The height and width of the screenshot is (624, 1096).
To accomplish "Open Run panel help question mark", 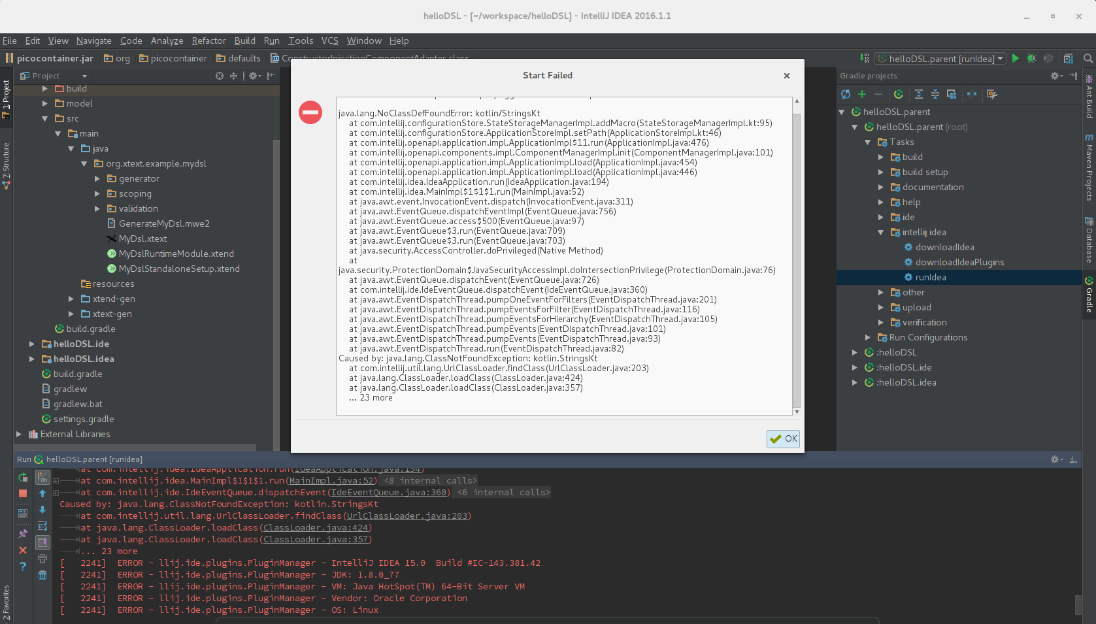I will point(23,567).
